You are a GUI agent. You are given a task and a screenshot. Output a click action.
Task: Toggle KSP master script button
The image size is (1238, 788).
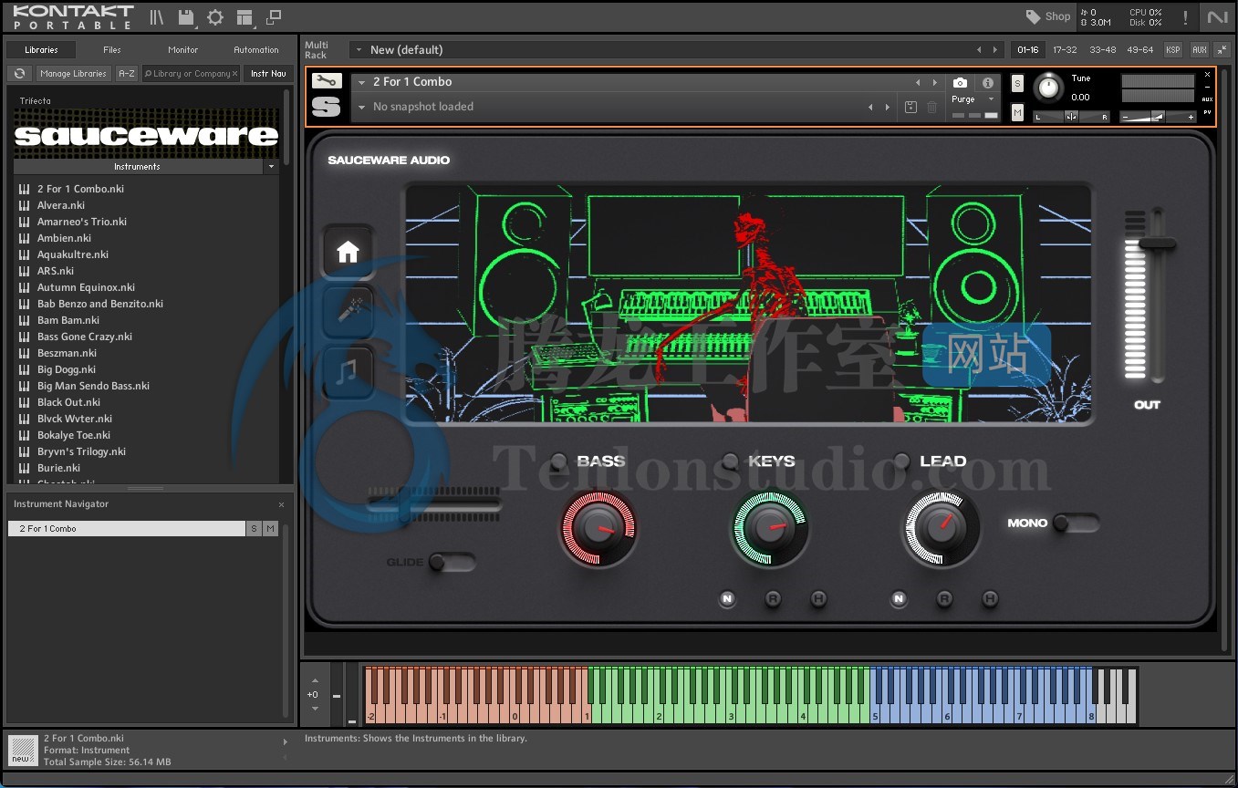[x=1173, y=50]
